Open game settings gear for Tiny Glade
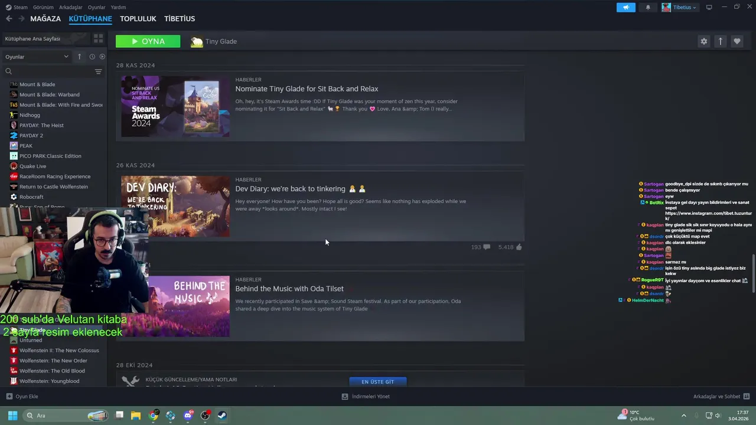Screen dimensions: 756x425 703,41
